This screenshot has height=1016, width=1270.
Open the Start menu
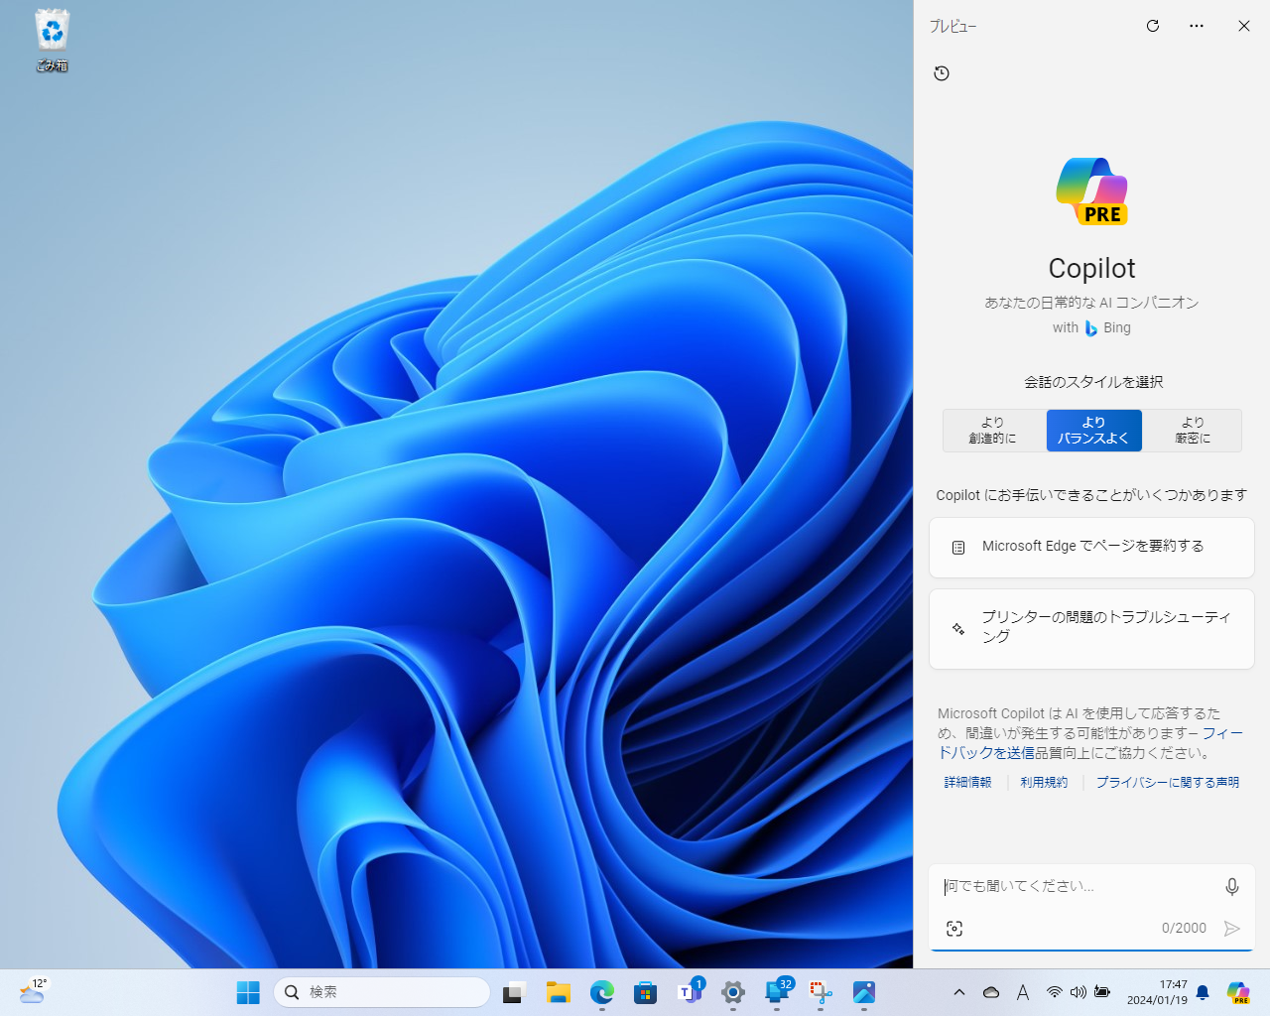(x=247, y=991)
